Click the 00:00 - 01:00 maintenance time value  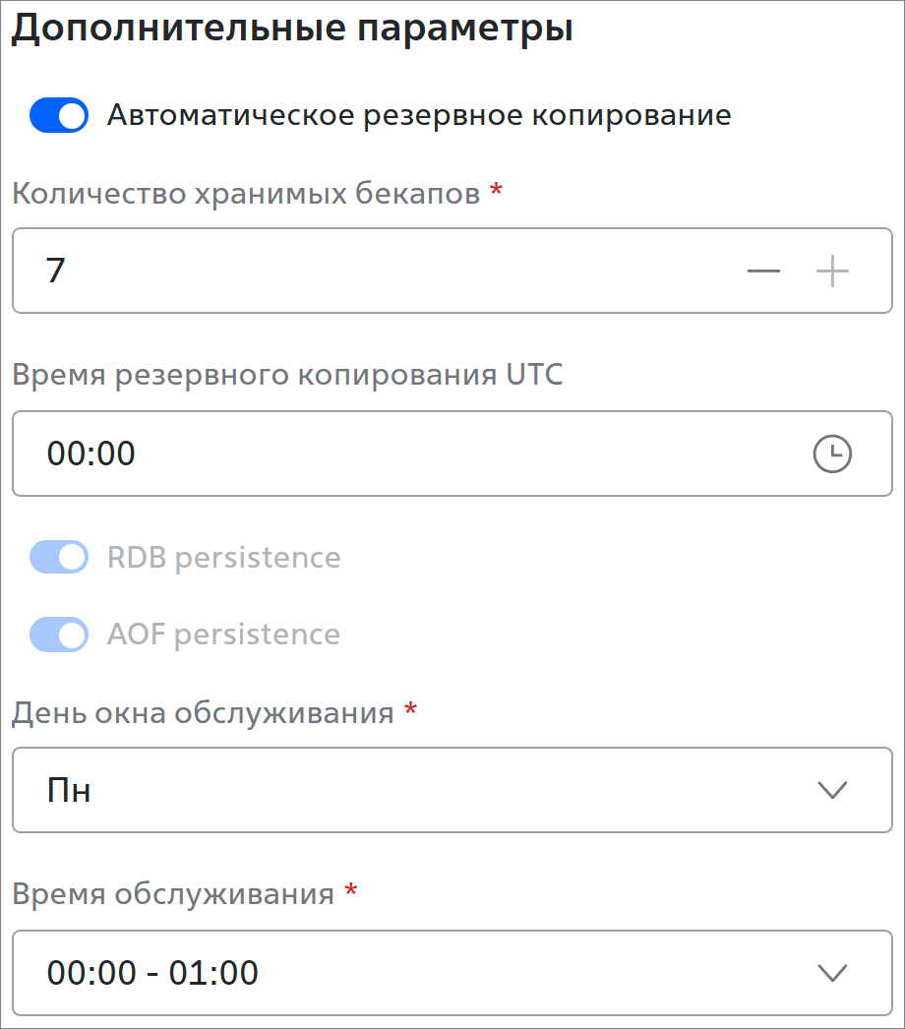click(x=152, y=973)
